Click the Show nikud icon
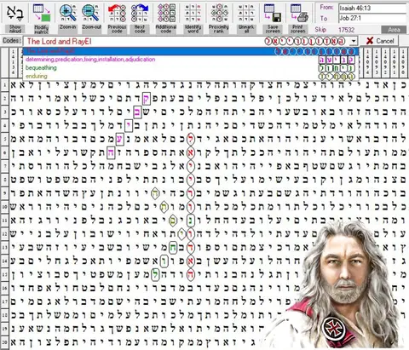 [x=14, y=13]
